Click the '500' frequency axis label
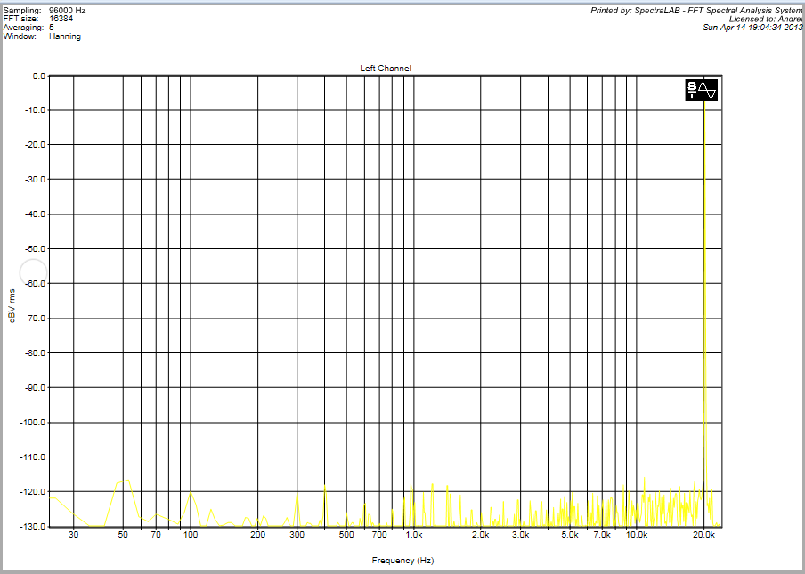The width and height of the screenshot is (805, 574). click(x=346, y=535)
